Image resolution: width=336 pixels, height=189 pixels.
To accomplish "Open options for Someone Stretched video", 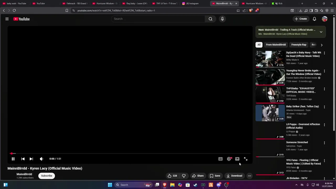I will (324, 143).
